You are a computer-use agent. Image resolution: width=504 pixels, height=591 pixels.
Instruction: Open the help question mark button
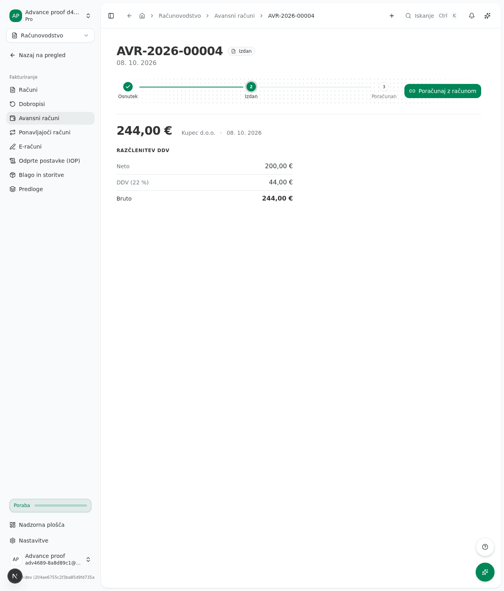point(485,547)
